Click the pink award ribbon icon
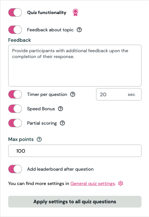This screenshot has height=217, width=149. (75, 12)
